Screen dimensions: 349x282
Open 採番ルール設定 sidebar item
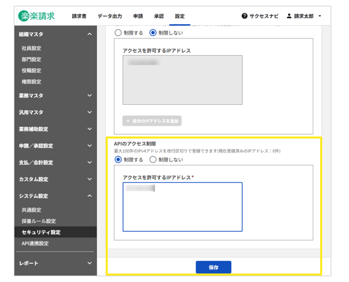click(x=39, y=221)
